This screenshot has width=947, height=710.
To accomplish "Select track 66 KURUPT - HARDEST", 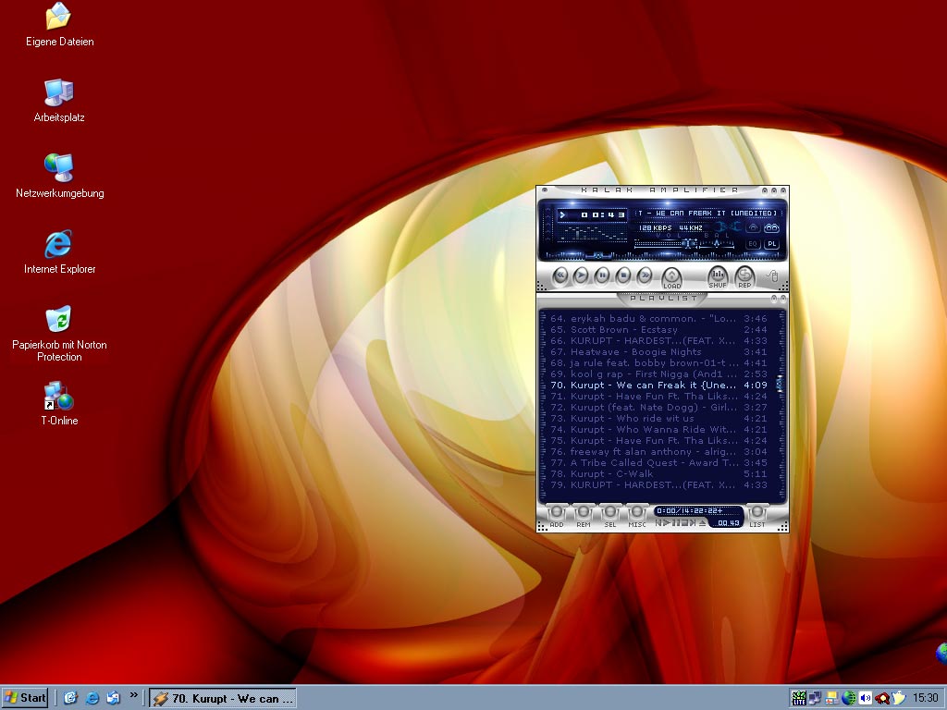I will 658,340.
